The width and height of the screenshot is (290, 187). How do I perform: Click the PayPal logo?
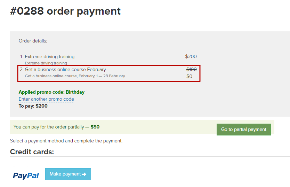[x=26, y=175]
